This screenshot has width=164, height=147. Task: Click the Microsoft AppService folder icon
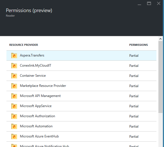14,106
